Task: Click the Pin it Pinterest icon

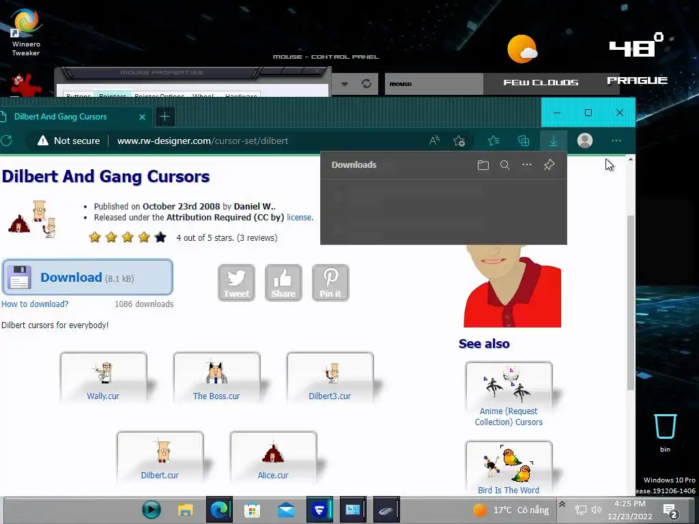Action: tap(330, 283)
